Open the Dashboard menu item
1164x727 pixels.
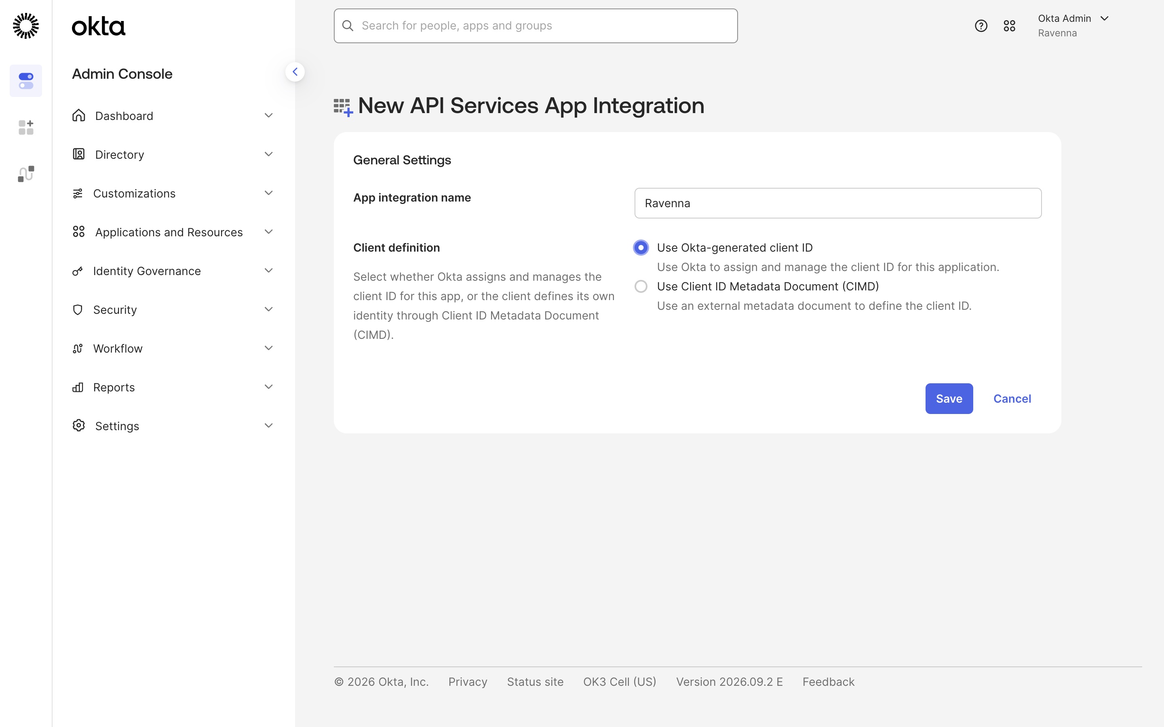click(173, 116)
